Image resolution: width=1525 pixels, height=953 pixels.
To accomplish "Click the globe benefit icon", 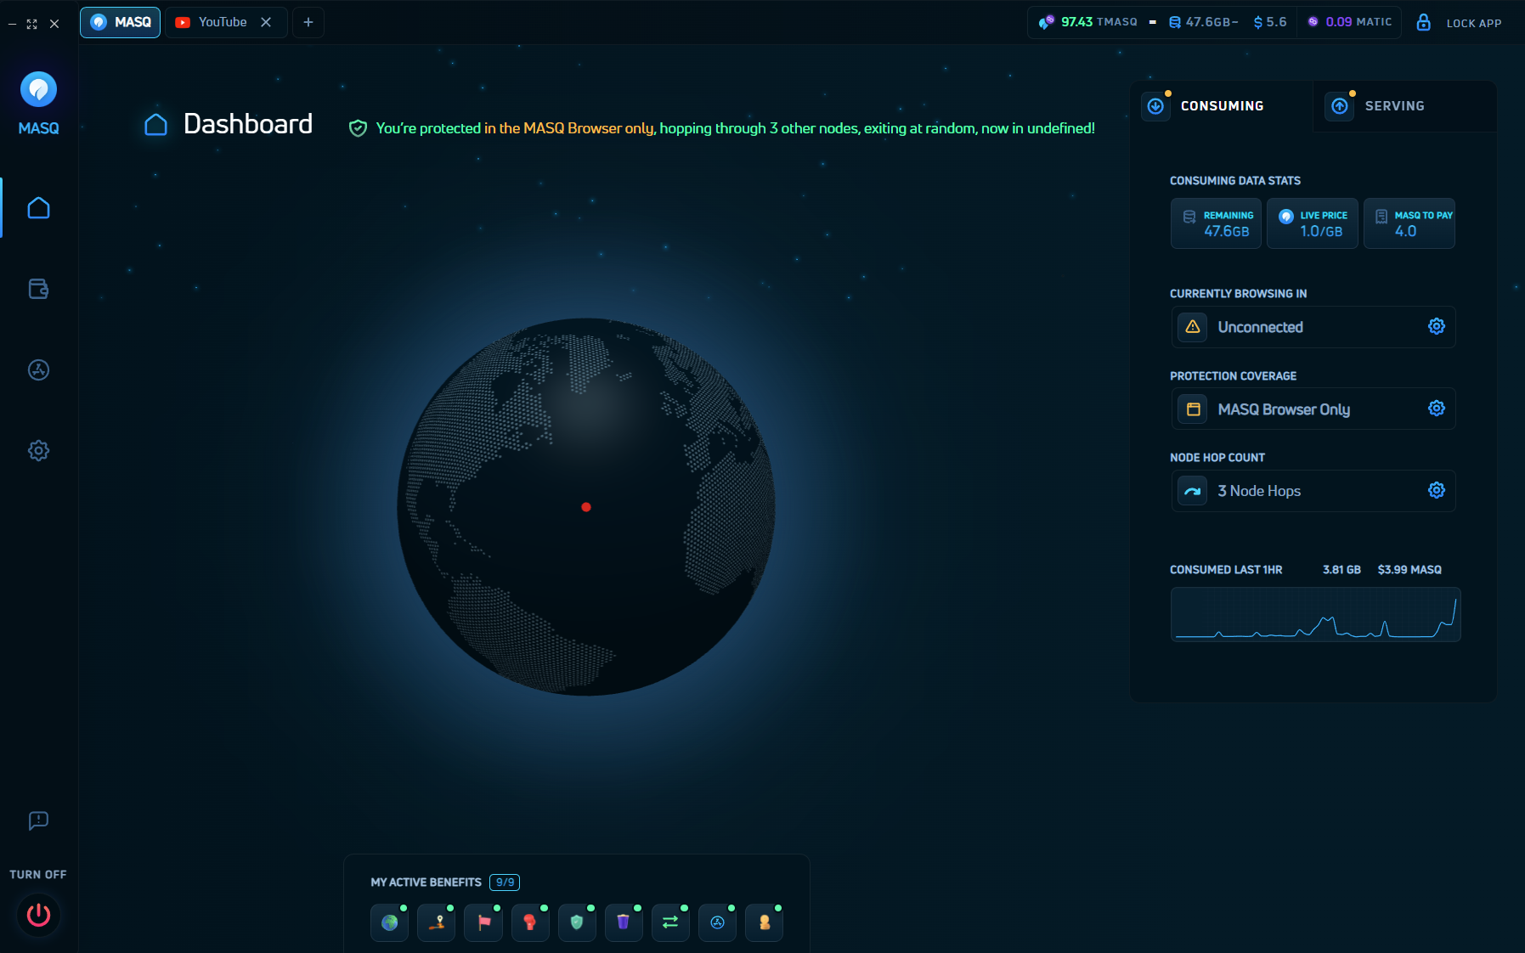I will (x=390, y=922).
